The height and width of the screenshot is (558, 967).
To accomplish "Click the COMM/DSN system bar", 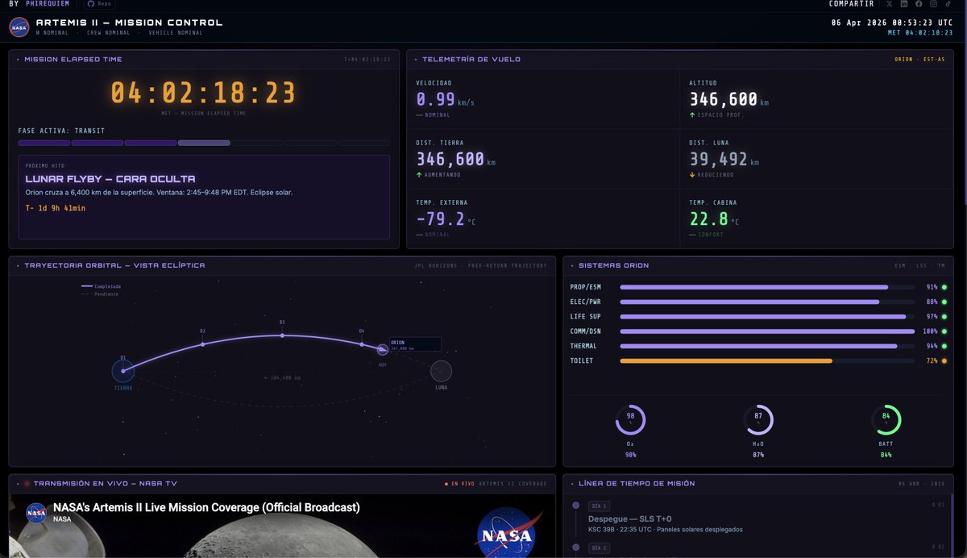I will [767, 331].
